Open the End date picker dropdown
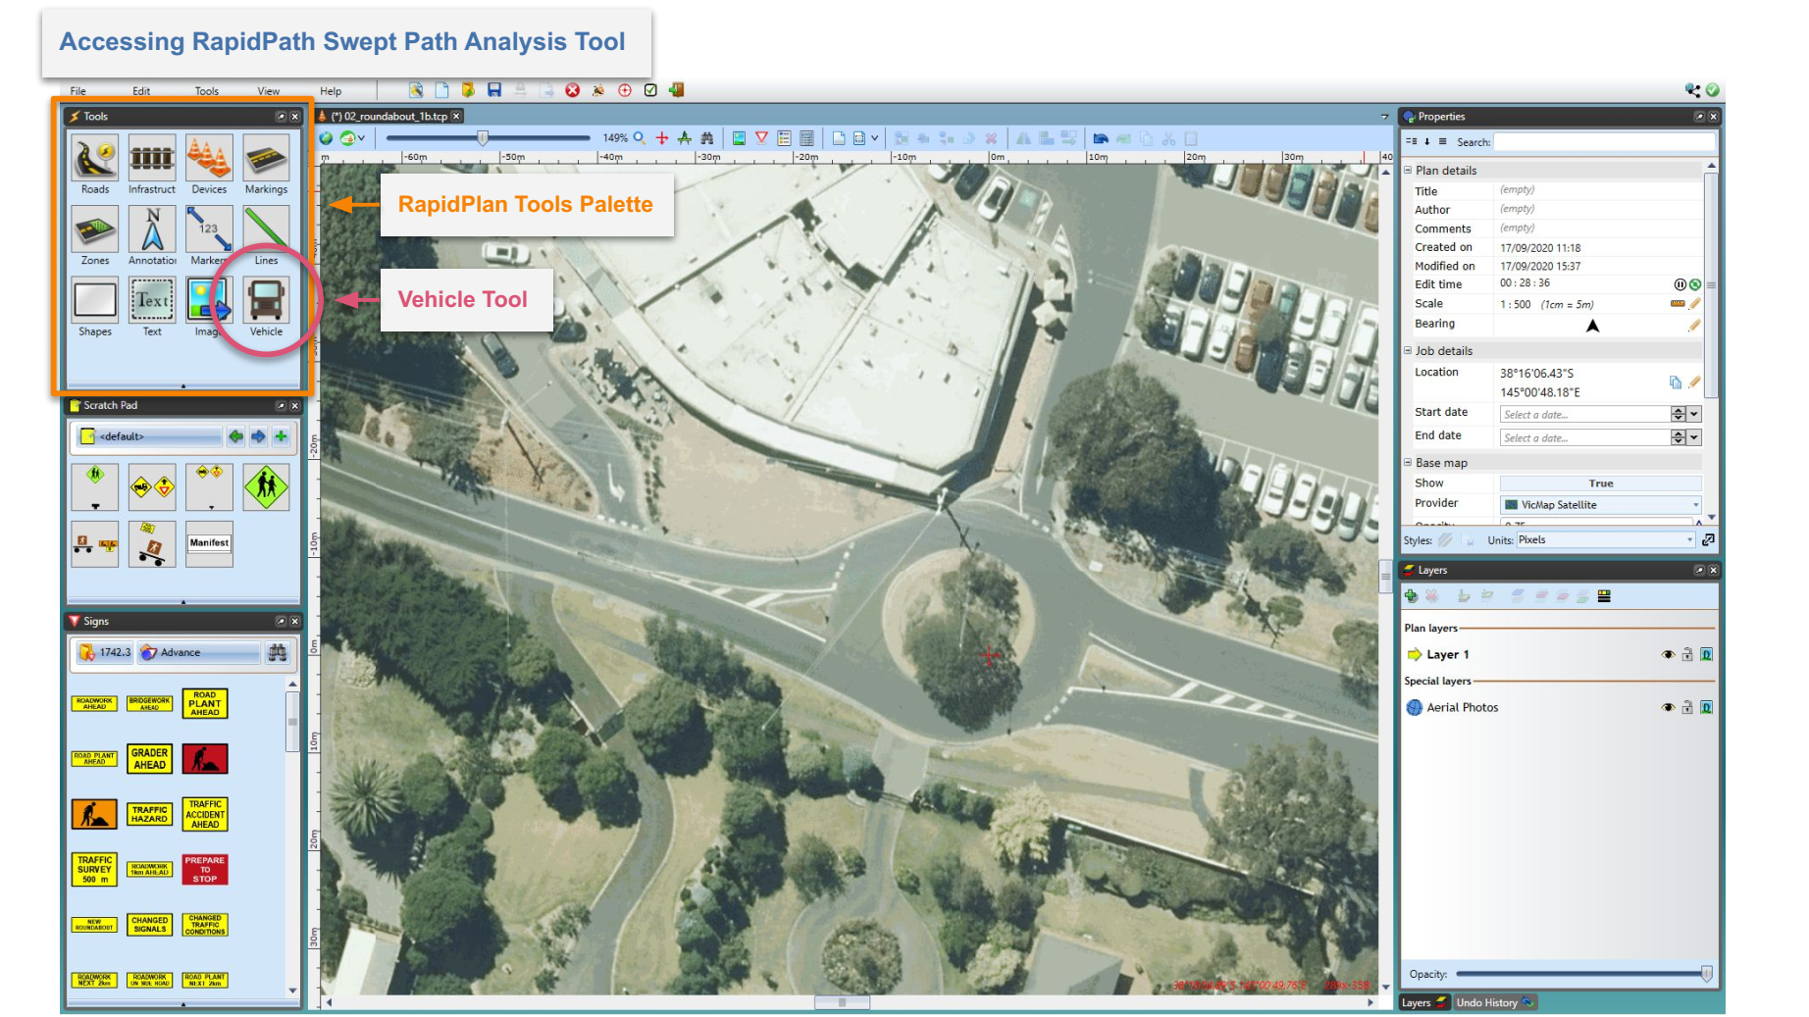 (x=1694, y=438)
